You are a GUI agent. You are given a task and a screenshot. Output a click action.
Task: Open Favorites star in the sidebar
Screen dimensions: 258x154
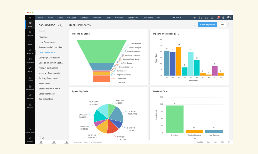[30, 140]
